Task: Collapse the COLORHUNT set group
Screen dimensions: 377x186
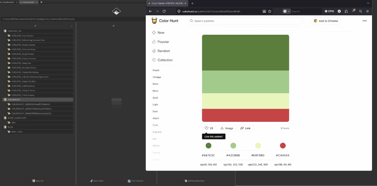Action: (5, 100)
